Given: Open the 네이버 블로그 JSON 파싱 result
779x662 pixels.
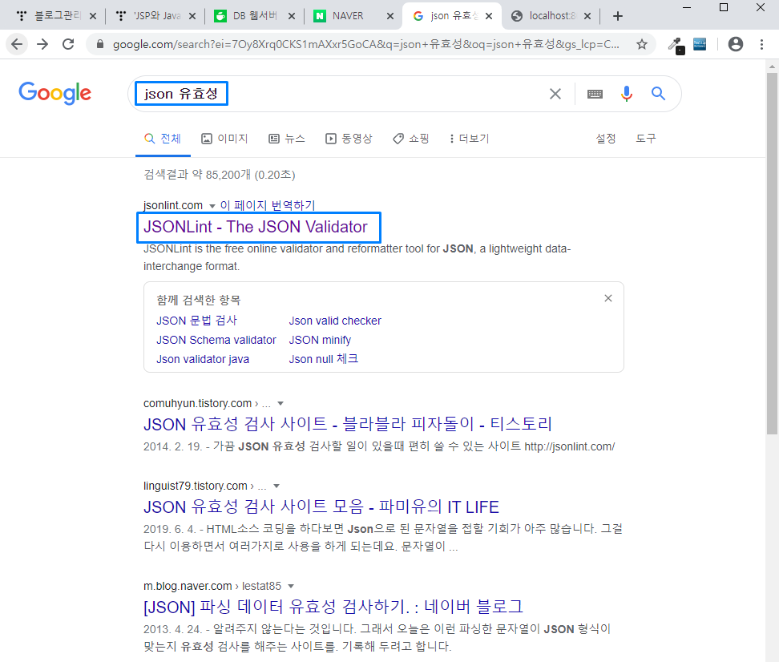Looking at the screenshot, I should 333,607.
